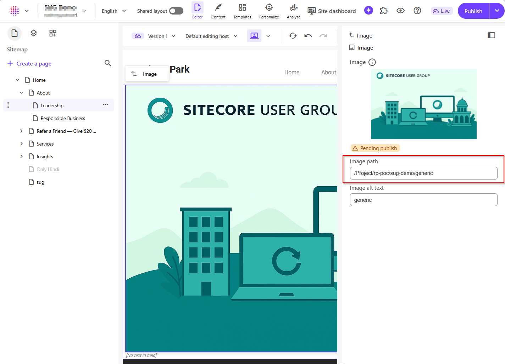
Task: Click the desktop device preview icon
Action: [254, 36]
